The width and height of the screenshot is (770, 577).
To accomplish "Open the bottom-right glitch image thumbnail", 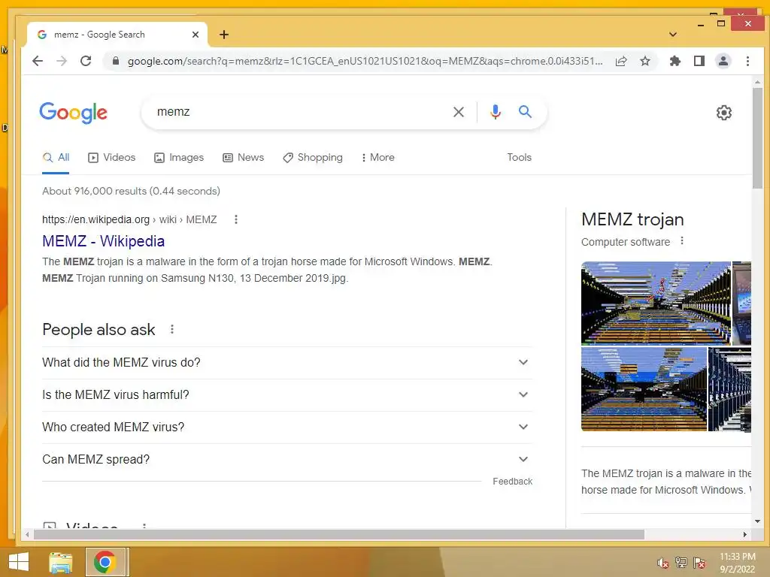I will [x=729, y=389].
